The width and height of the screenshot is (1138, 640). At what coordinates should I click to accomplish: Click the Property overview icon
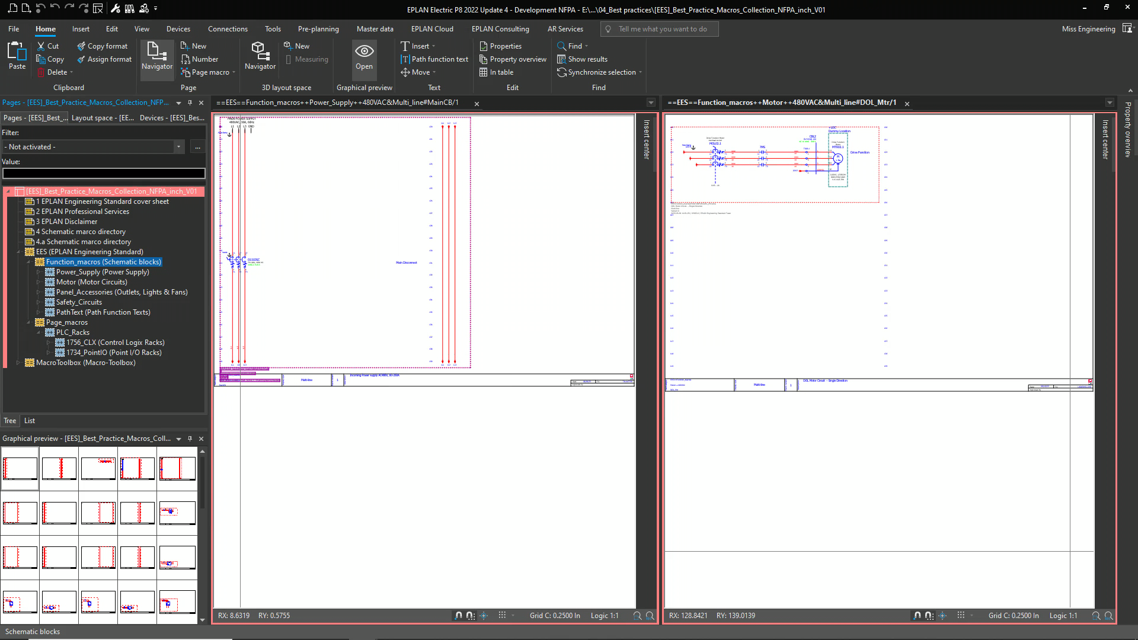(484, 59)
